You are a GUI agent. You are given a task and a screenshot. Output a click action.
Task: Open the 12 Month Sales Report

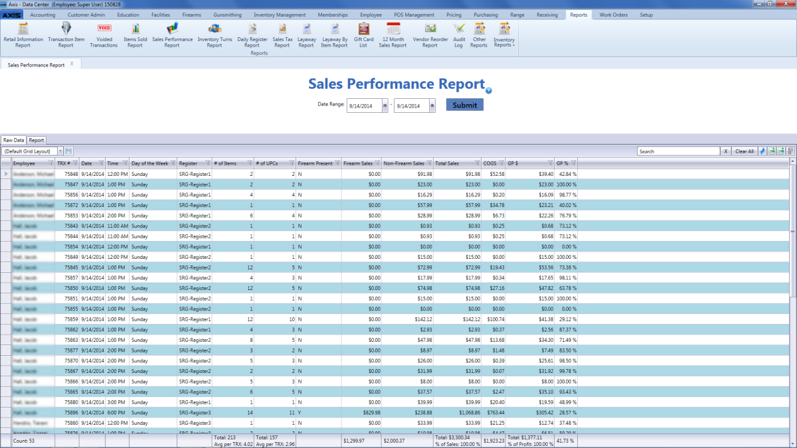[393, 35]
